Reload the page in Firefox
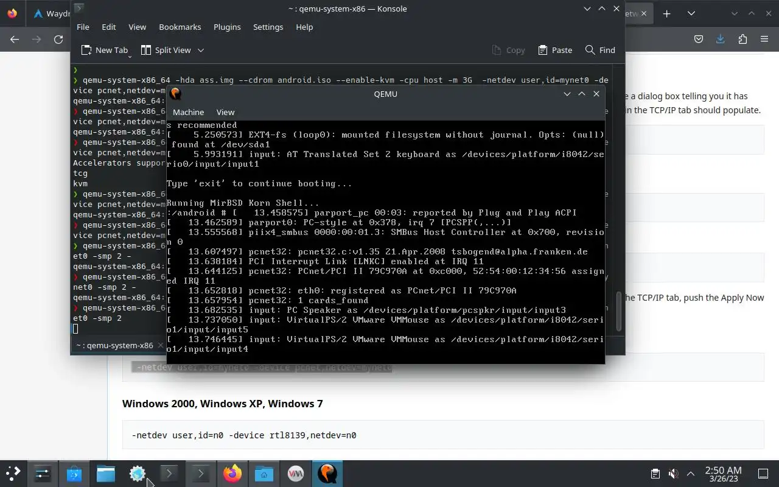779x487 pixels. point(58,39)
